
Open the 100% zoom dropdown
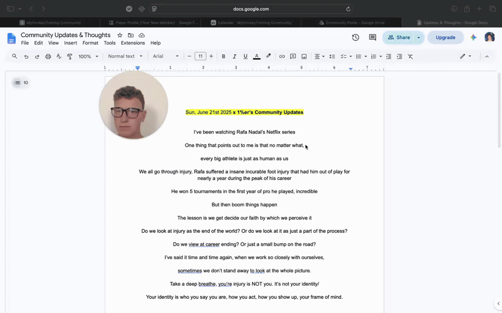(x=88, y=57)
